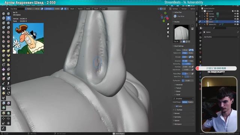This screenshot has width=240, height=135.
Task: Open the Render properties tab icon
Action: pyautogui.click(x=200, y=37)
